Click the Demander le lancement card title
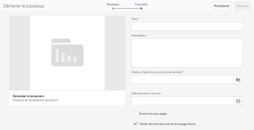Screen dimensions: 254x130 coord(28,96)
